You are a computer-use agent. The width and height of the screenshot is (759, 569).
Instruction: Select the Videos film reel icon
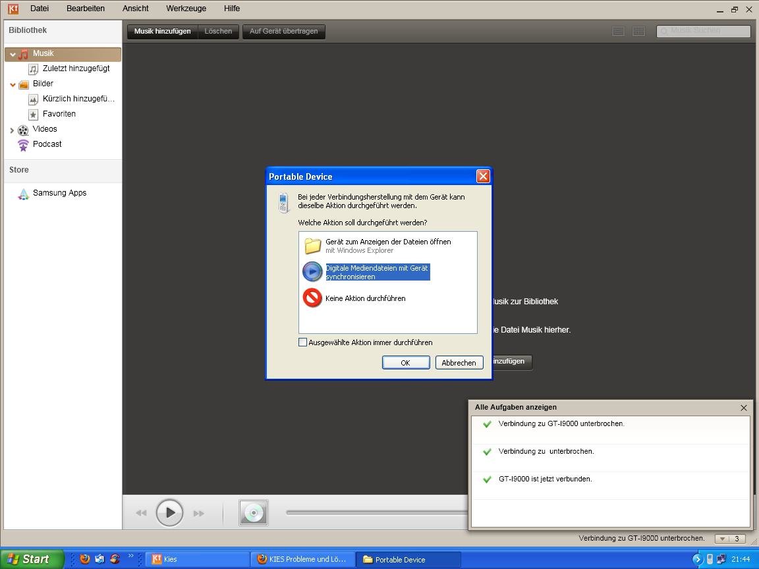(x=23, y=130)
